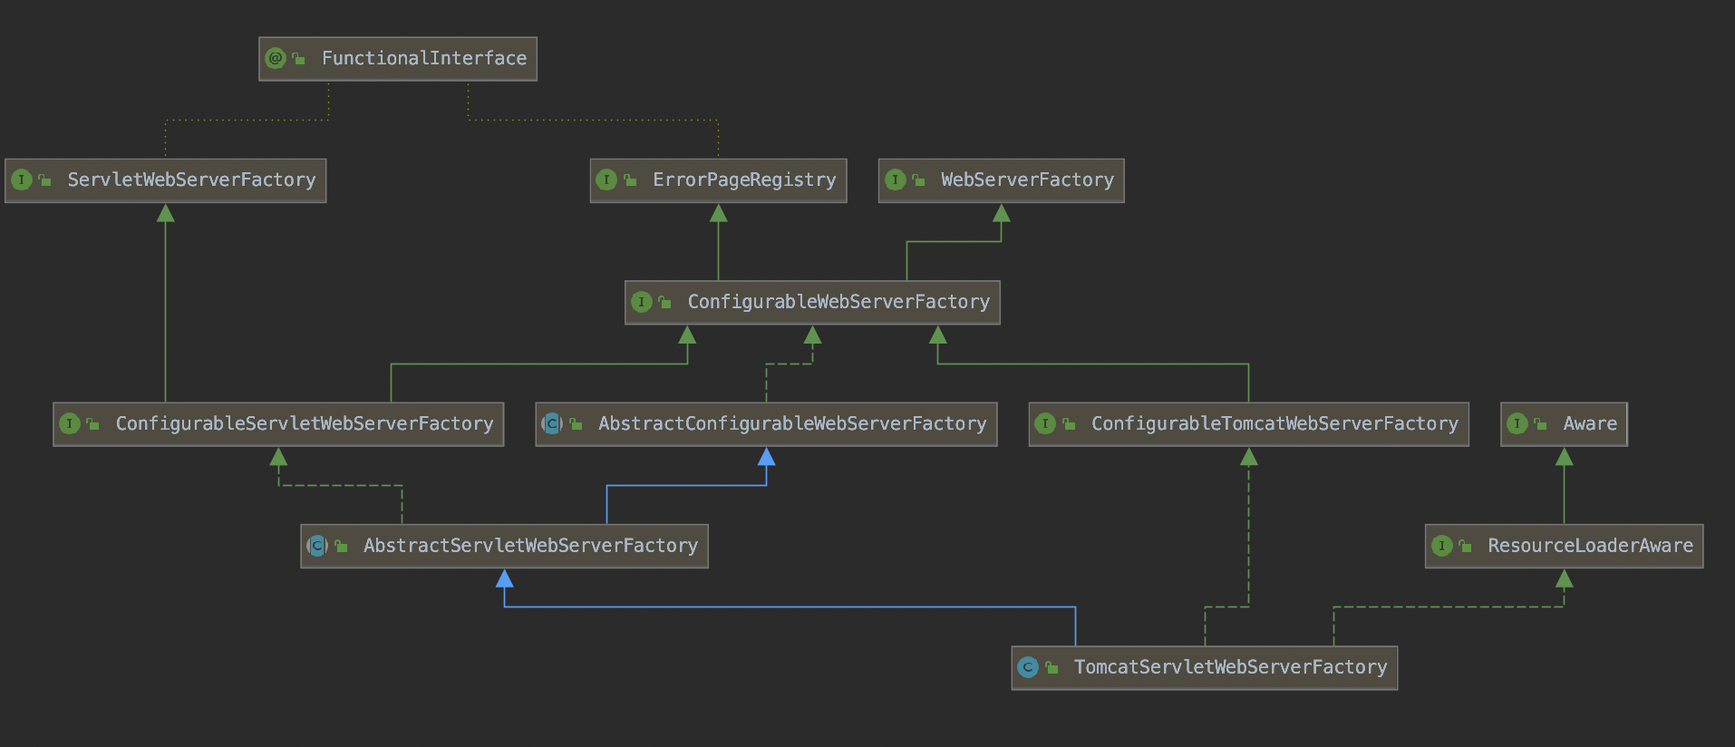Select the ConfigurableServletWebServerFactory node label
1735x747 pixels.
304,423
